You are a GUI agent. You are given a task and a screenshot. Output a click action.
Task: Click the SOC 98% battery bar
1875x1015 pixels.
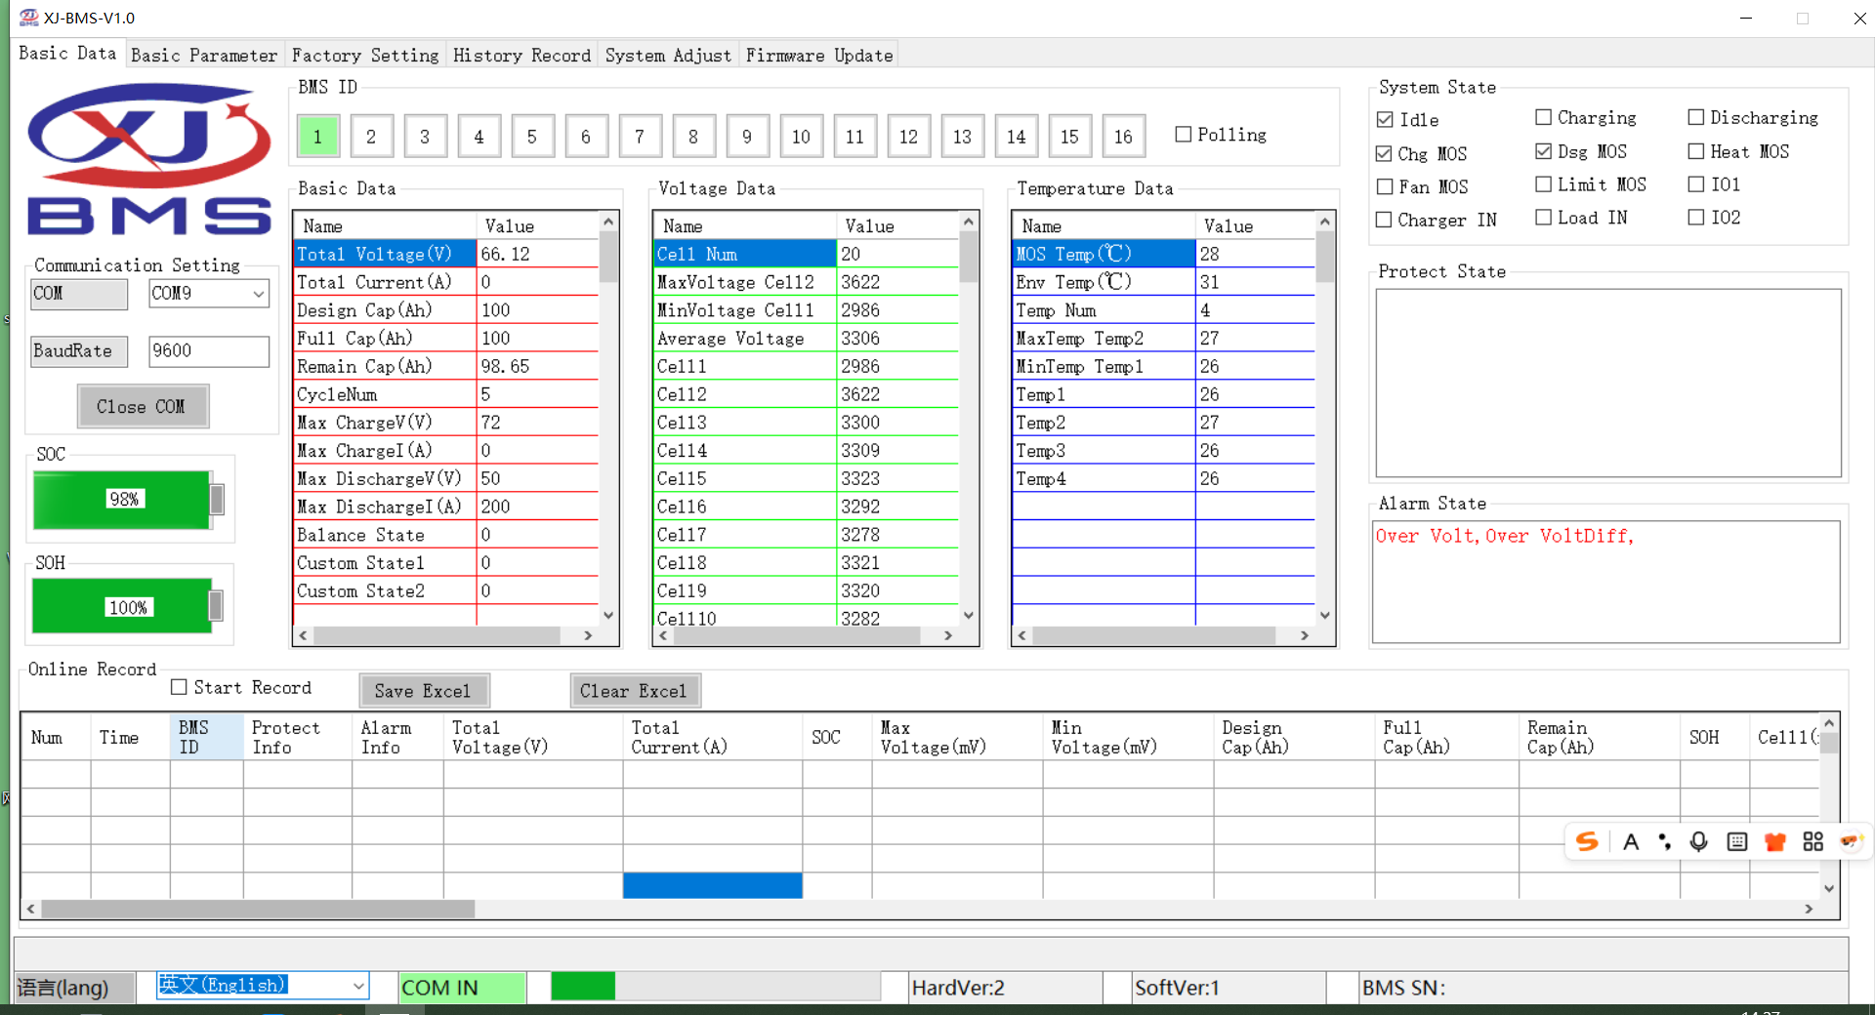coord(128,500)
